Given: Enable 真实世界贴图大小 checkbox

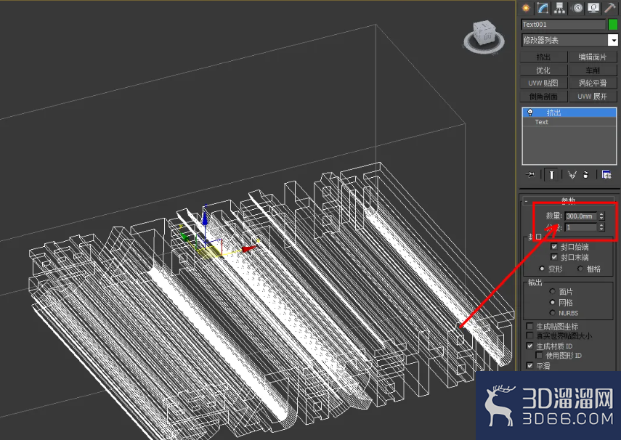Looking at the screenshot, I should click(x=529, y=335).
